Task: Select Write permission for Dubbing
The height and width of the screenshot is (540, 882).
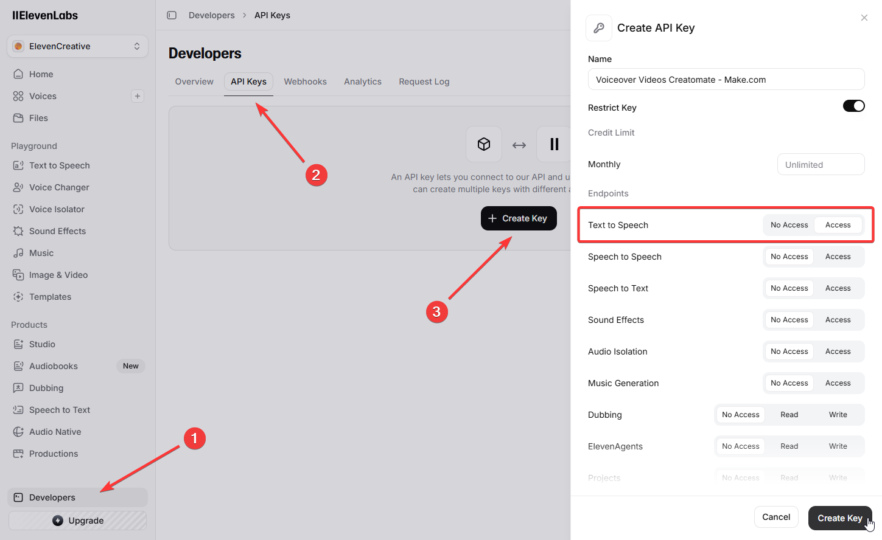Action: 838,415
